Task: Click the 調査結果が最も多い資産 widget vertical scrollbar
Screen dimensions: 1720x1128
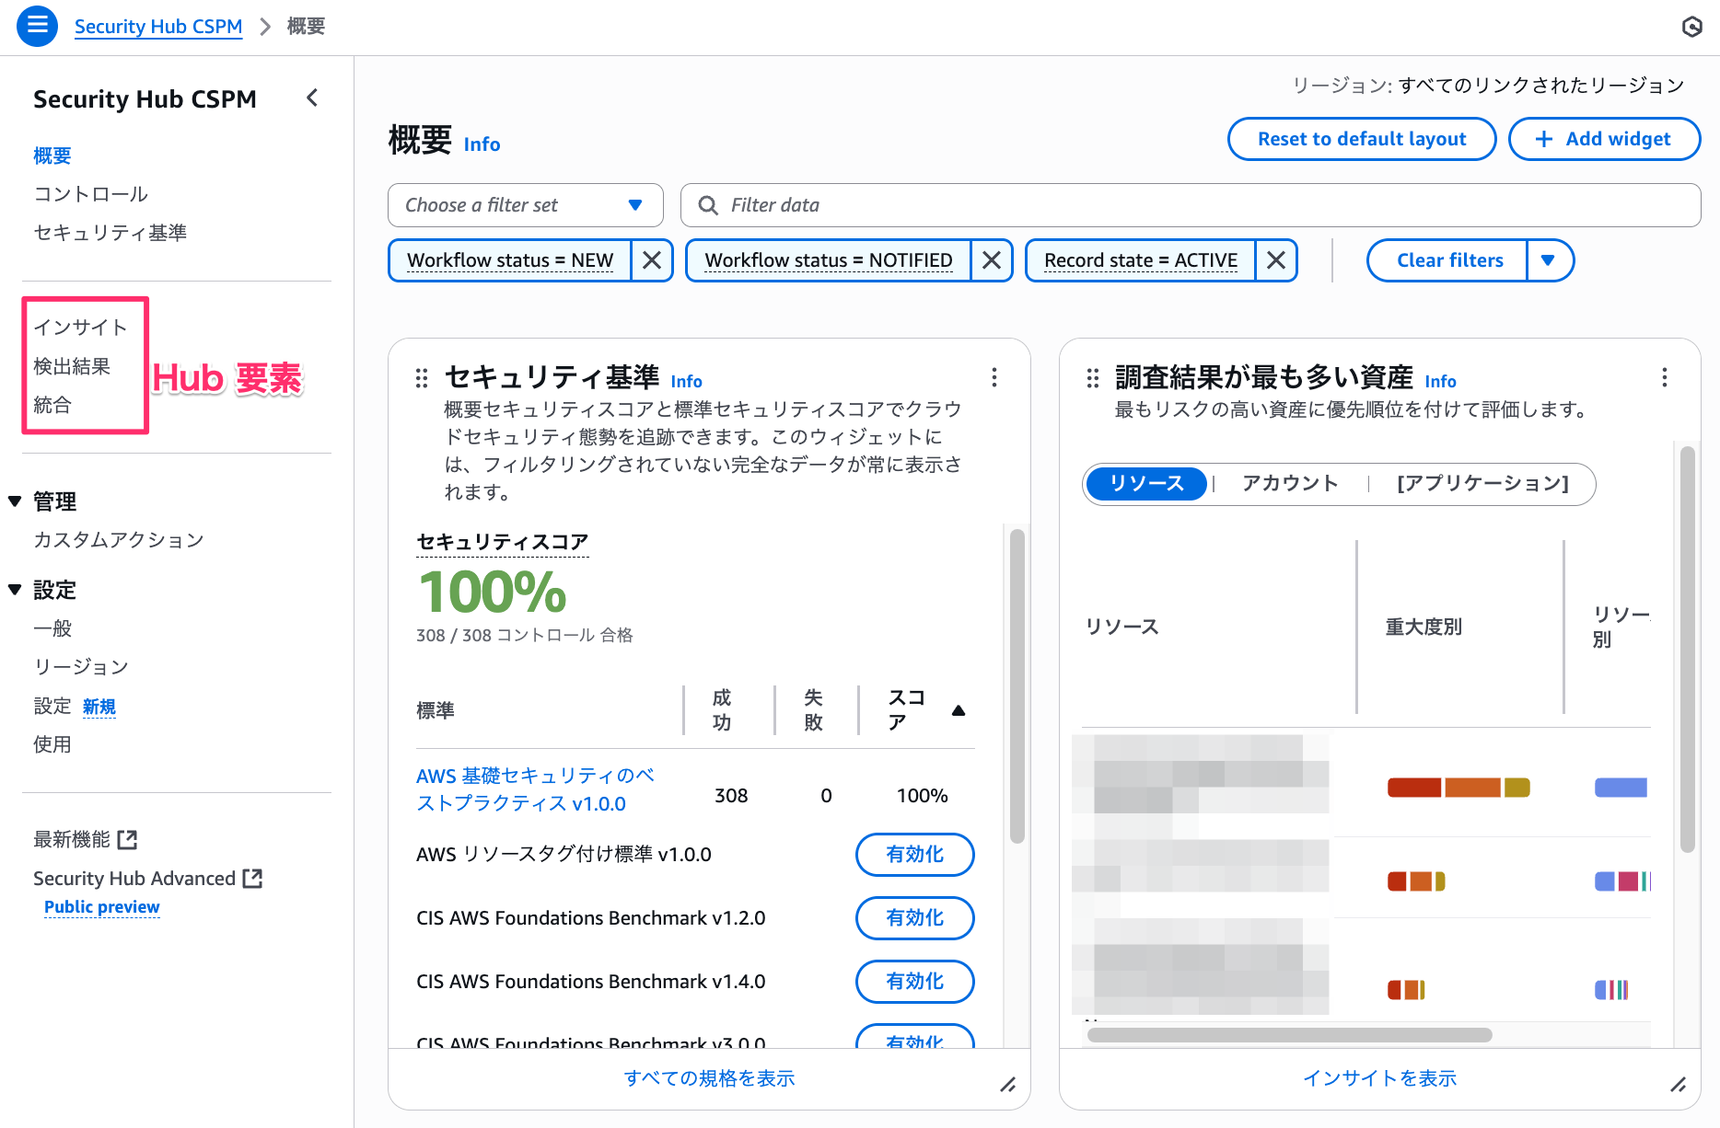Action: point(1688,649)
